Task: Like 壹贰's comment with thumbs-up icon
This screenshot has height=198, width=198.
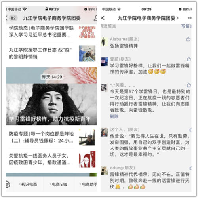Action: 188,59
